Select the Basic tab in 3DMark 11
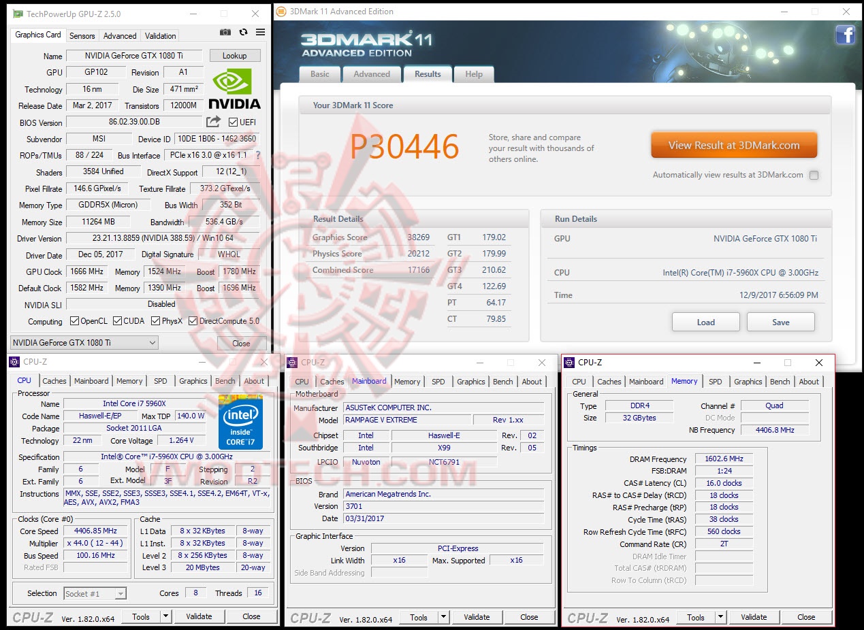This screenshot has width=864, height=630. (319, 74)
